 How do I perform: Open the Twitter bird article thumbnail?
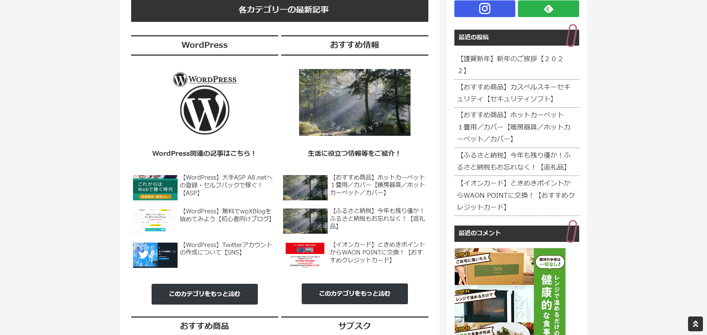coord(155,255)
